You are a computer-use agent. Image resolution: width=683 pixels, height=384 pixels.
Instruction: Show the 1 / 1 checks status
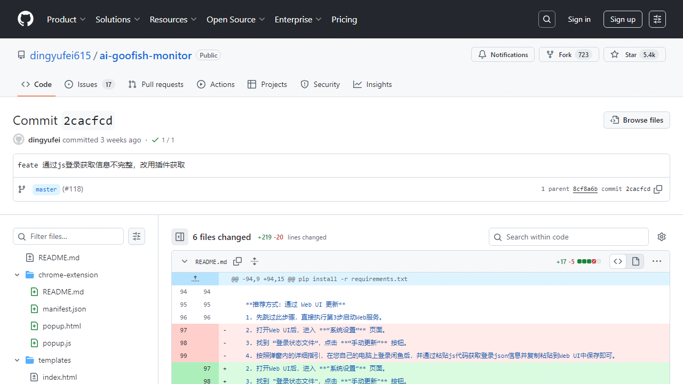[163, 140]
